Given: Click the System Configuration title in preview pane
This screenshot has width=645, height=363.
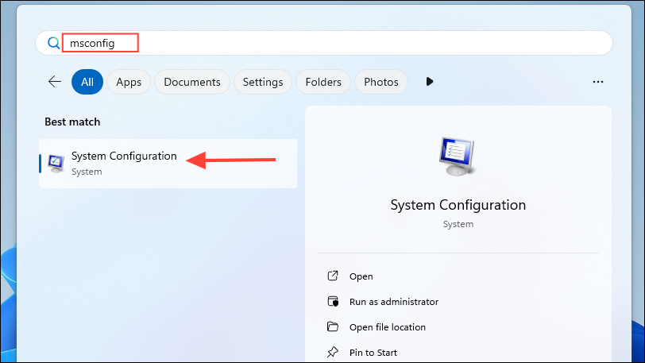Looking at the screenshot, I should pyautogui.click(x=458, y=205).
